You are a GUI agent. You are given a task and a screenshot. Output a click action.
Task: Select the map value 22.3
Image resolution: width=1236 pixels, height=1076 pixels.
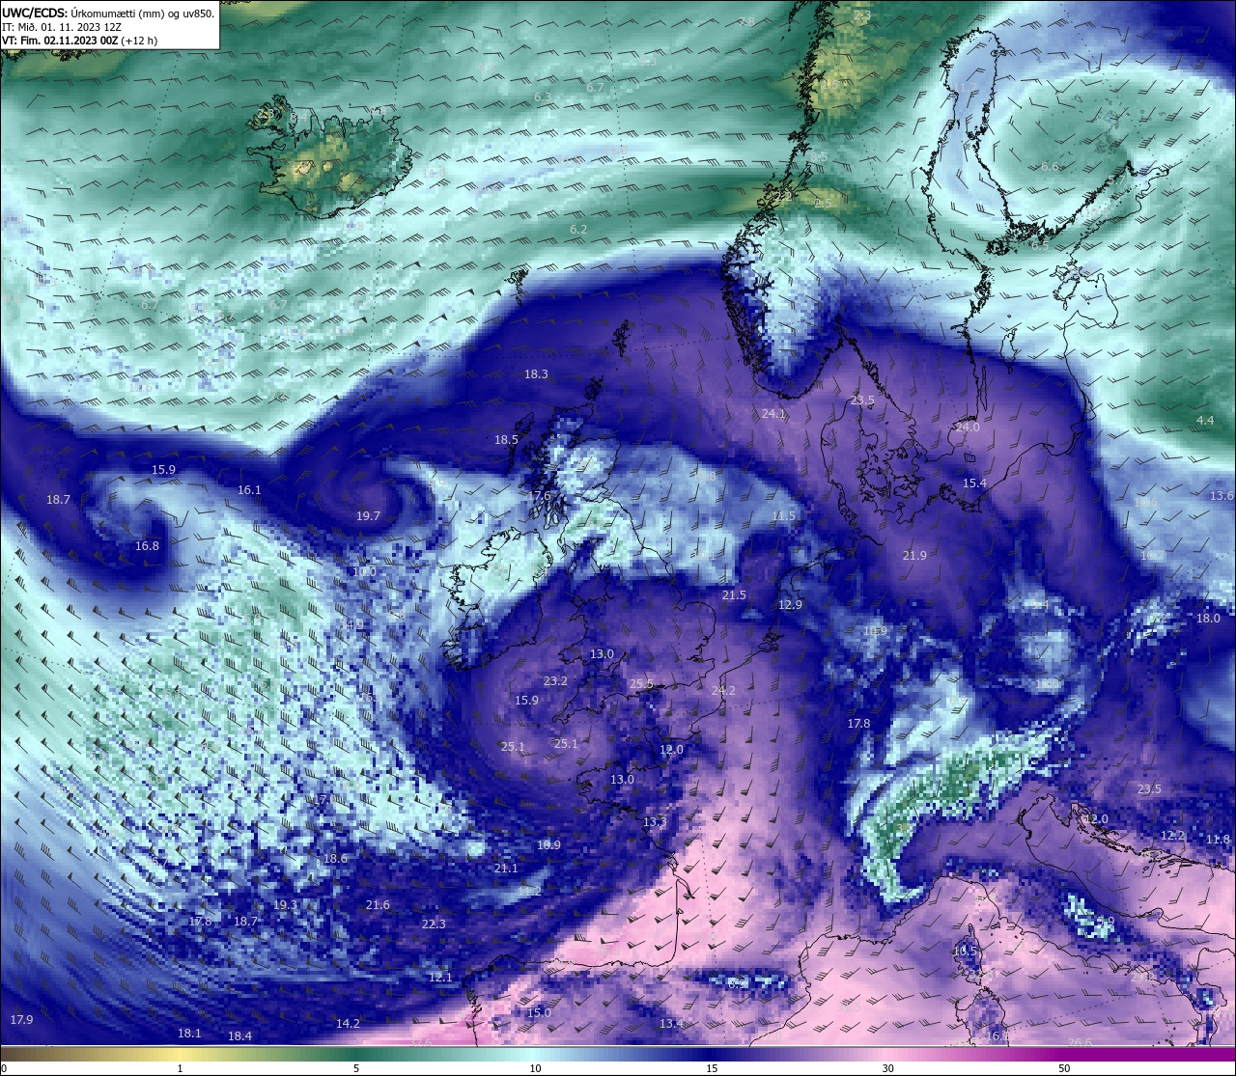click(434, 924)
